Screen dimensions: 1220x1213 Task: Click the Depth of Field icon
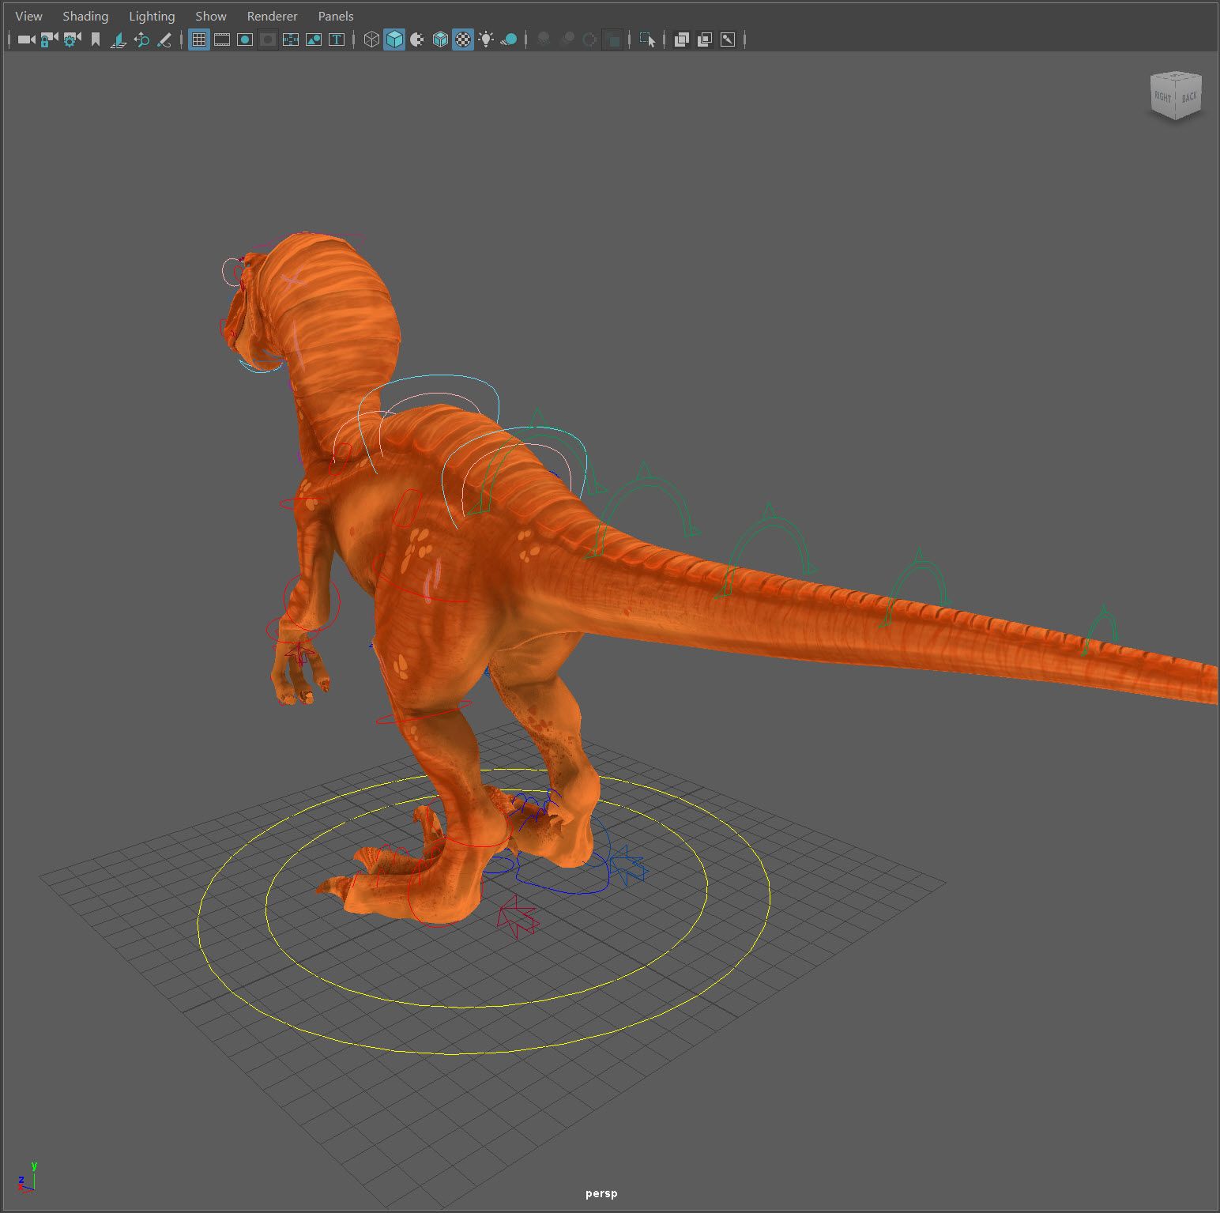[612, 40]
